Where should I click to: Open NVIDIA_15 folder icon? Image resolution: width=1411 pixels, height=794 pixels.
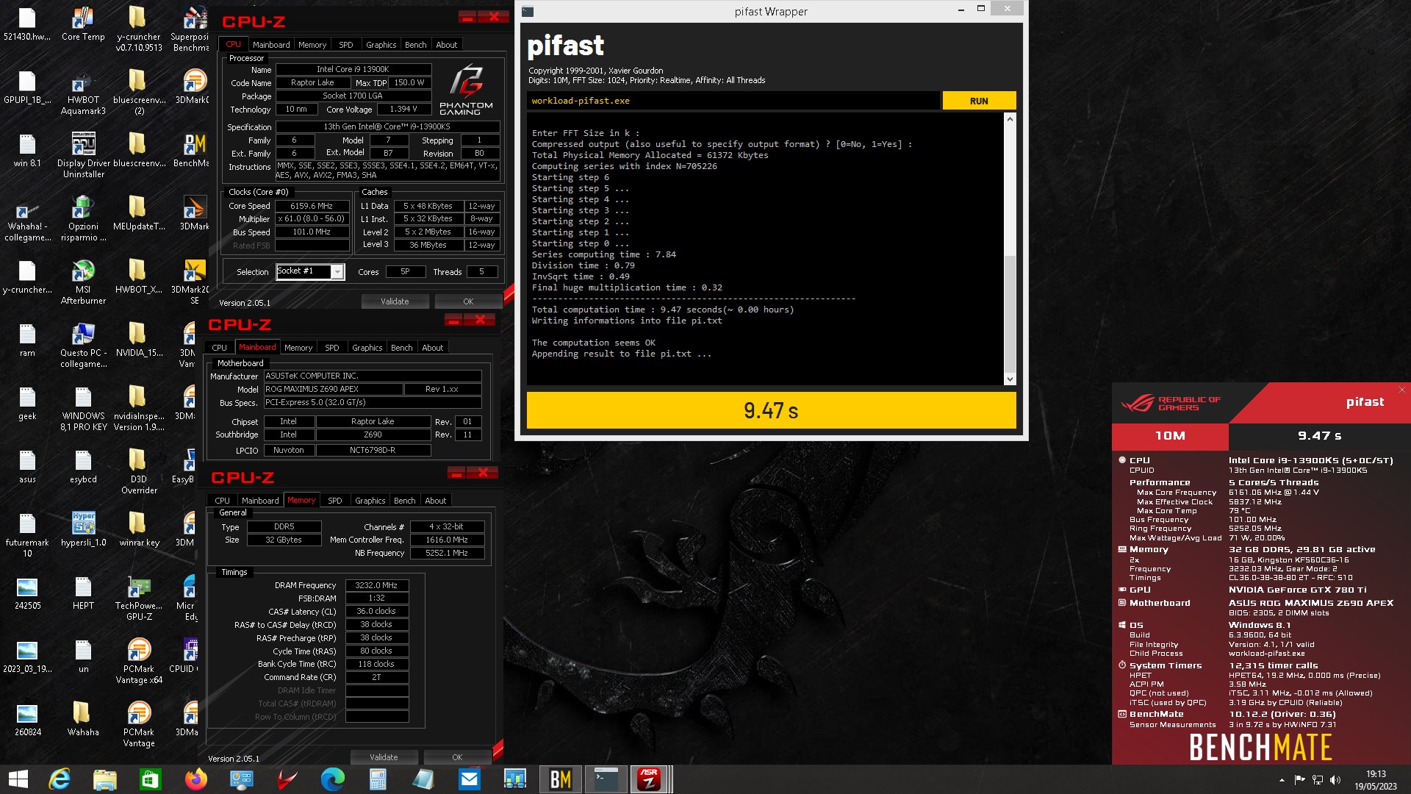coord(139,340)
